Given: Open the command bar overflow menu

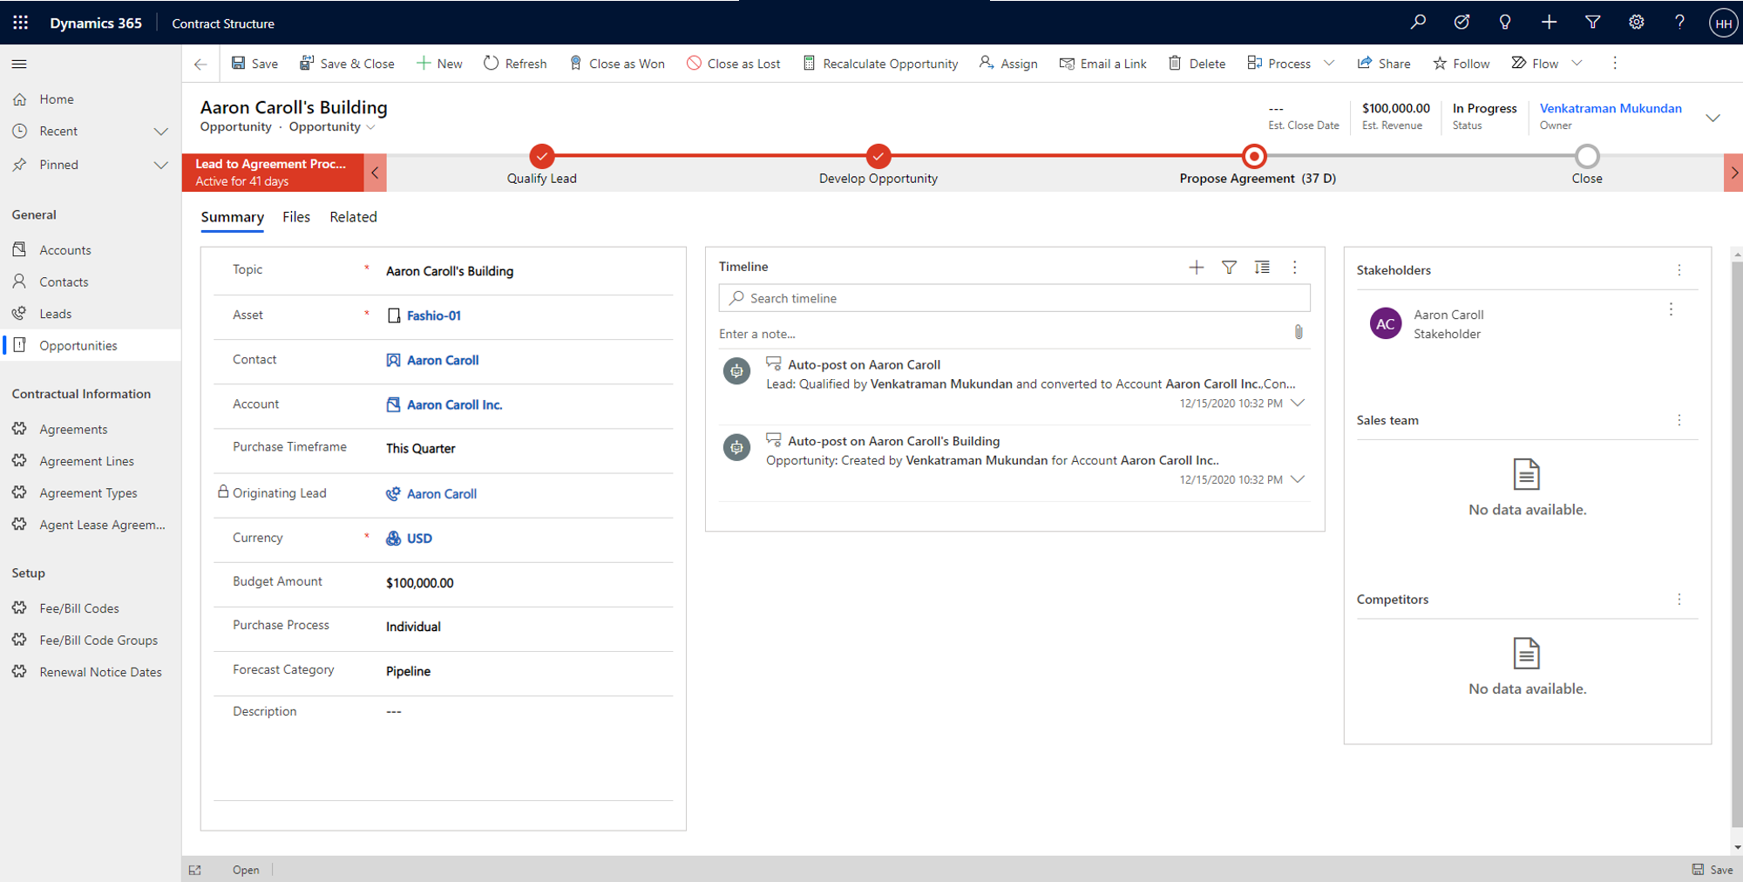Looking at the screenshot, I should point(1615,63).
